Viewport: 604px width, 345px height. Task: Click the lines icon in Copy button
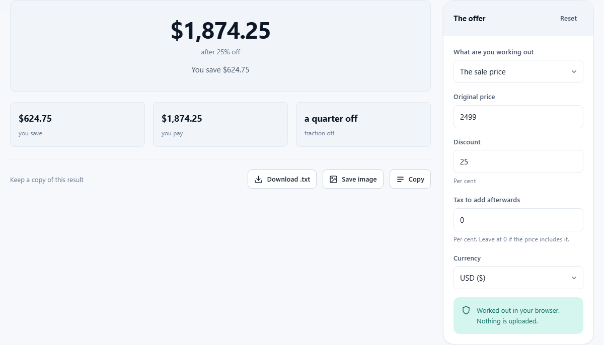400,180
